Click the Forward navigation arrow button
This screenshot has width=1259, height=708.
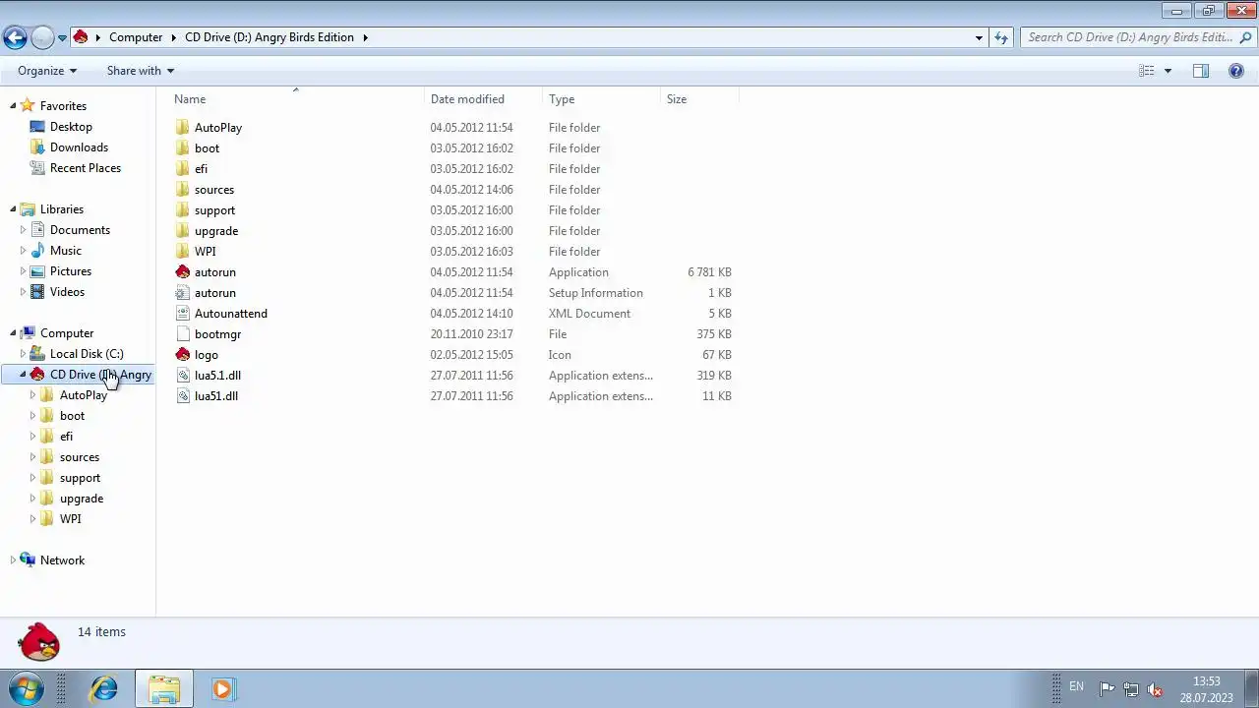[42, 37]
